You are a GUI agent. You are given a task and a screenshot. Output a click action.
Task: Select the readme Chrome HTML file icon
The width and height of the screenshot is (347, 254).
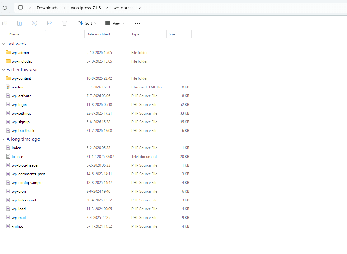(x=8, y=87)
